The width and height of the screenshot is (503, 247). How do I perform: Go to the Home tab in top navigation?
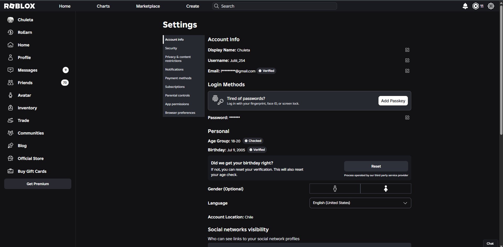point(65,6)
